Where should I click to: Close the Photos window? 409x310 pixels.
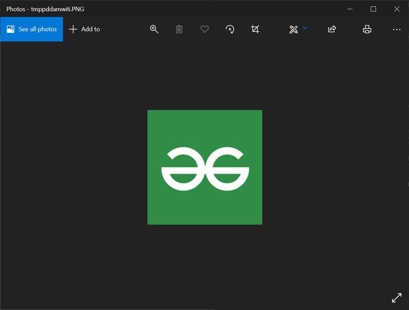pyautogui.click(x=397, y=9)
